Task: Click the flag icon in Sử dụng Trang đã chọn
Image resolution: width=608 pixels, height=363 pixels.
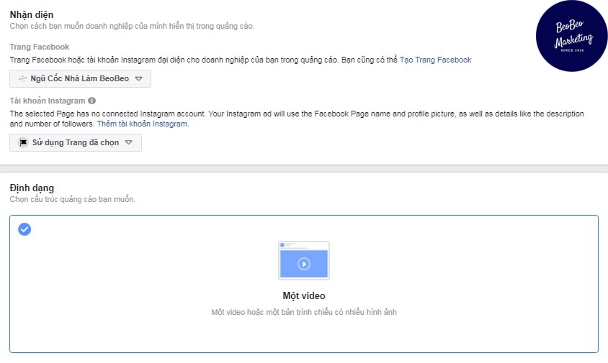Action: point(23,143)
